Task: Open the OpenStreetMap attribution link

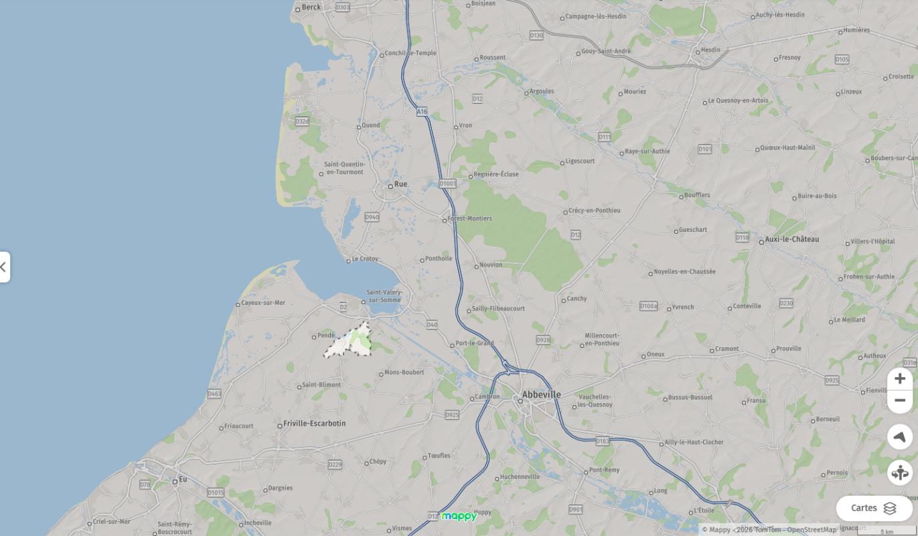Action: pos(812,530)
